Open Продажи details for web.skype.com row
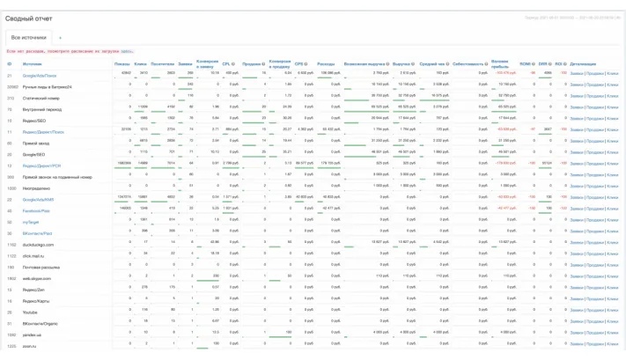 click(x=595, y=276)
